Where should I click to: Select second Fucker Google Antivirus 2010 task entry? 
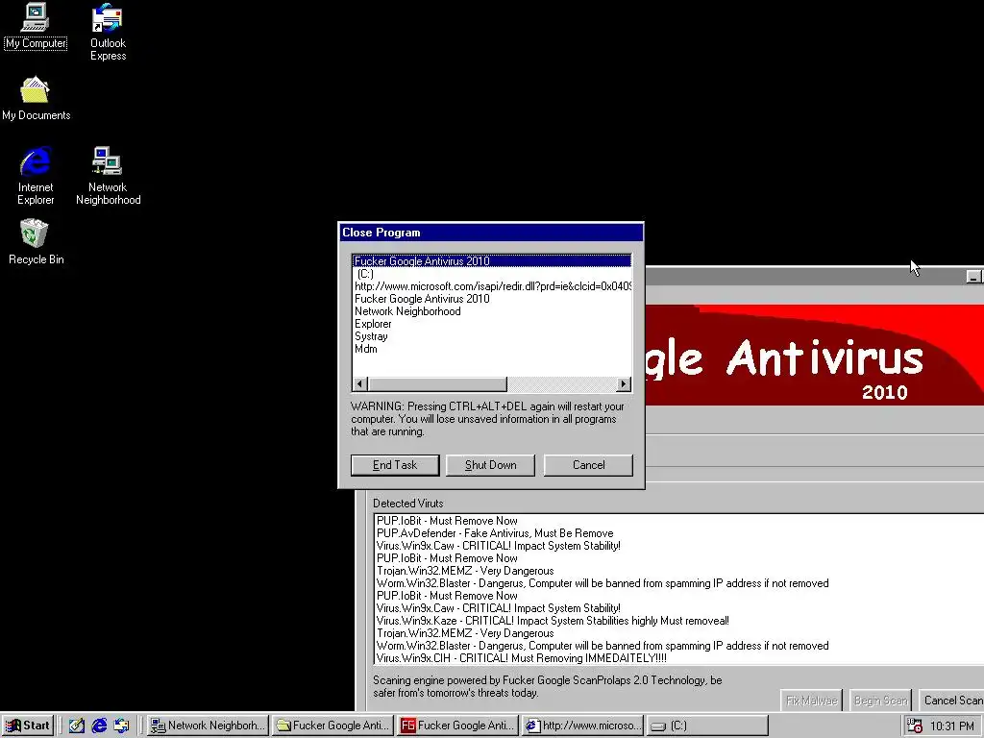(492, 299)
